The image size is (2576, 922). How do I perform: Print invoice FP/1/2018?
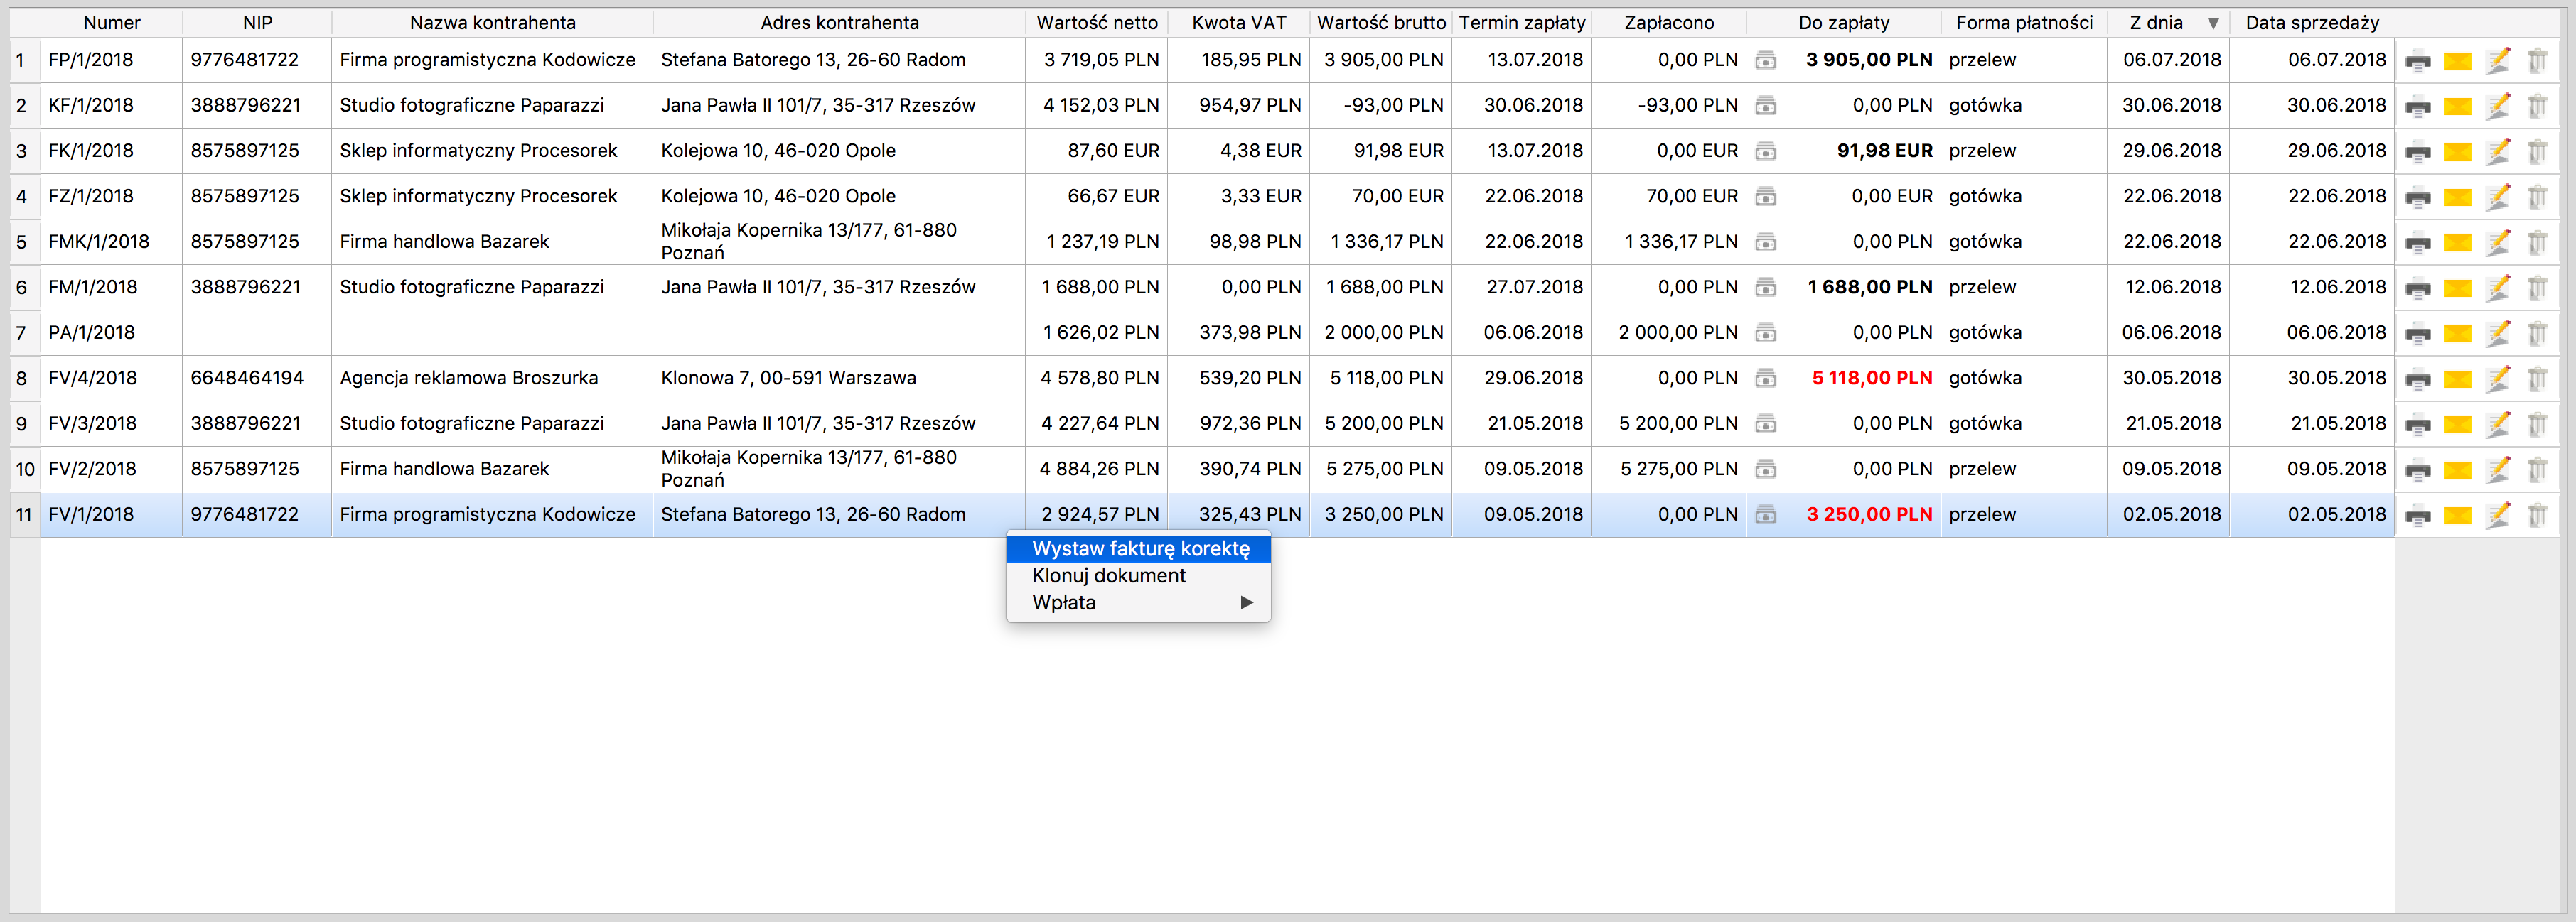[x=2417, y=61]
